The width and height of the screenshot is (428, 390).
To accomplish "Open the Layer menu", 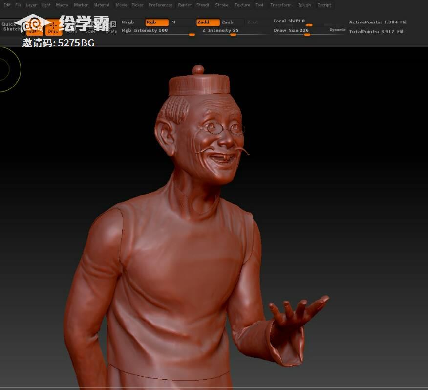I will tap(31, 5).
